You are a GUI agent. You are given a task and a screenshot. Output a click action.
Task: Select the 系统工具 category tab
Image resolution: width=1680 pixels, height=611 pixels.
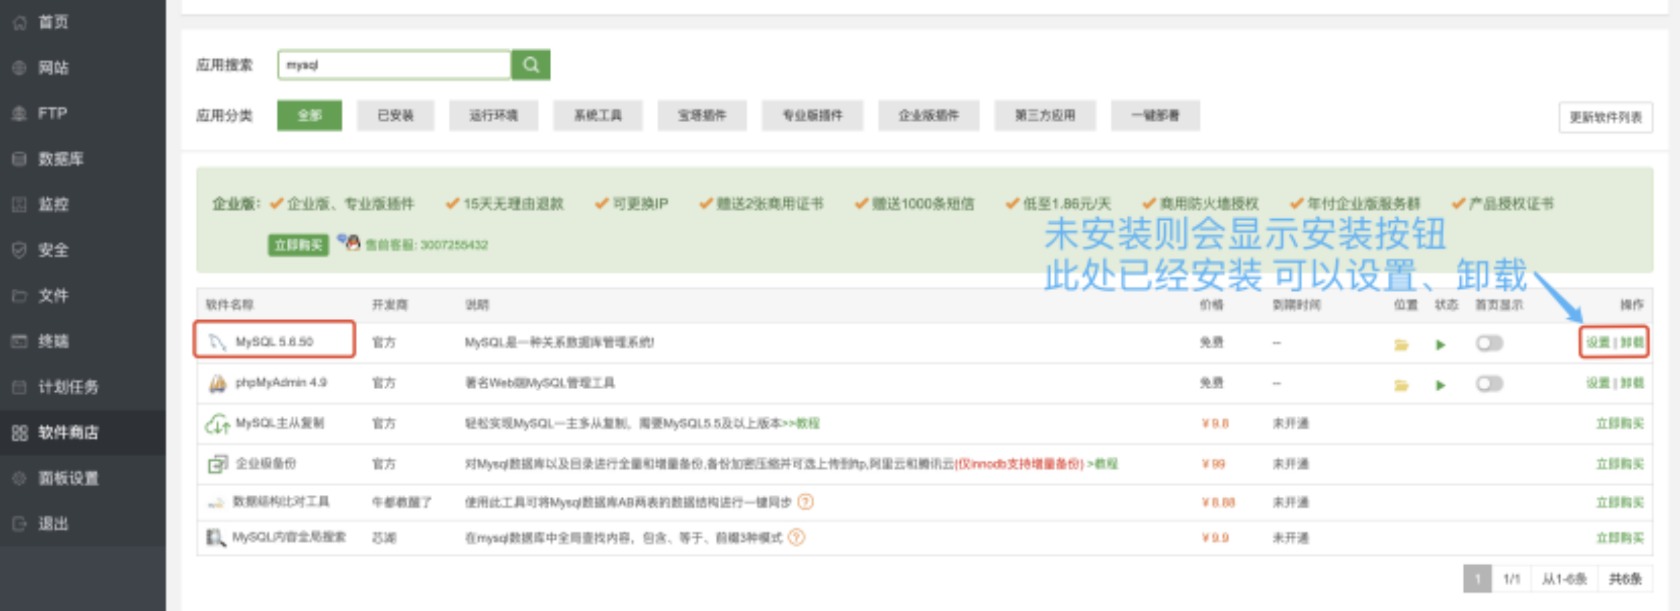point(598,116)
